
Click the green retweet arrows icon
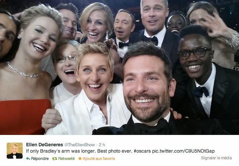(54, 159)
